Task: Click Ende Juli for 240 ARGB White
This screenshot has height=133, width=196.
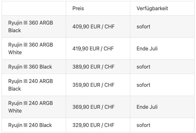Action: [147, 107]
